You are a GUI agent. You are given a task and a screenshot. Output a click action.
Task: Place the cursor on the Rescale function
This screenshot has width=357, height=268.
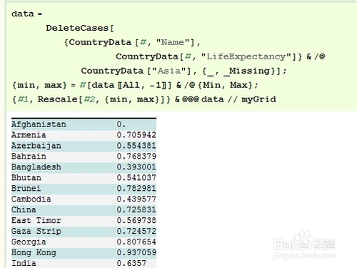[57, 99]
